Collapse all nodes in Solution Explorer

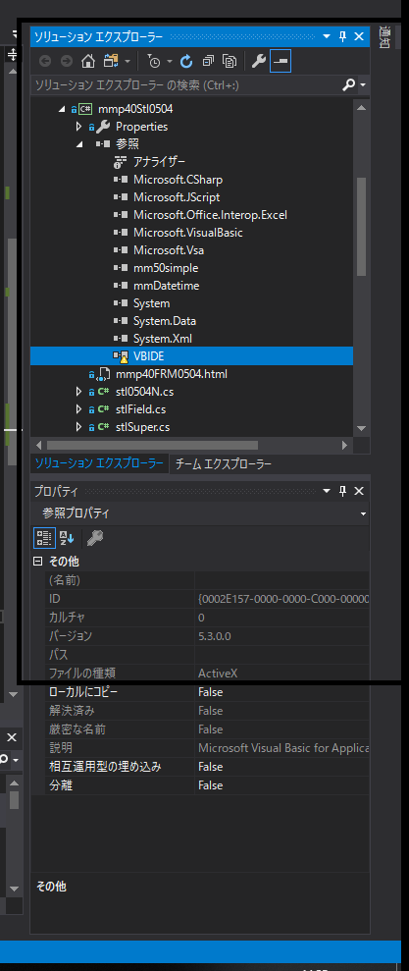click(208, 61)
